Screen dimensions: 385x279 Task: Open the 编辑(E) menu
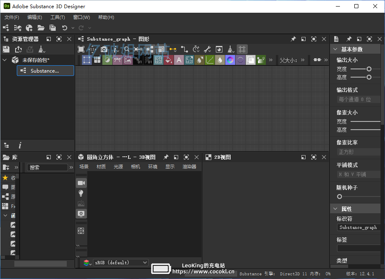pyautogui.click(x=35, y=17)
